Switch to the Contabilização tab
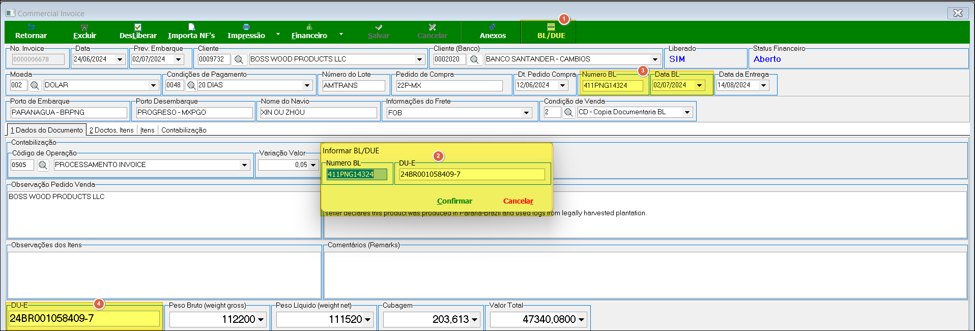Image resolution: width=975 pixels, height=331 pixels. [184, 130]
